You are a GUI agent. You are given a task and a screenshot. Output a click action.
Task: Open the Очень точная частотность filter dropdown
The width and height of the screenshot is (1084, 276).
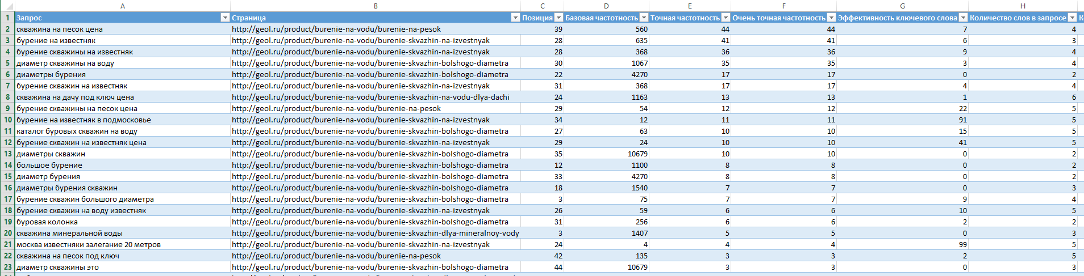pos(831,18)
